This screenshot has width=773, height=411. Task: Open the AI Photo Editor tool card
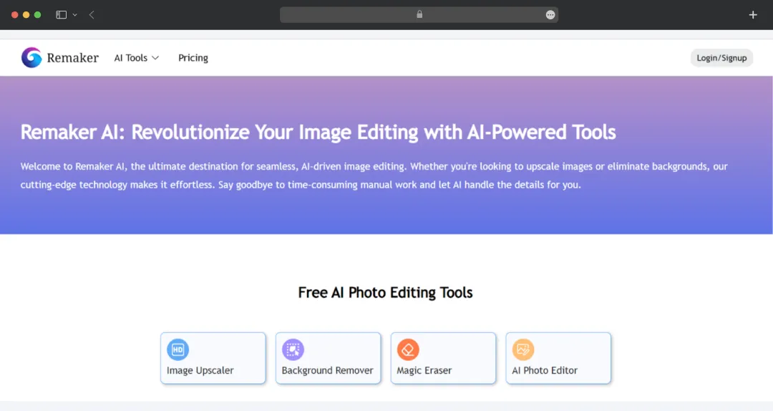click(x=558, y=358)
